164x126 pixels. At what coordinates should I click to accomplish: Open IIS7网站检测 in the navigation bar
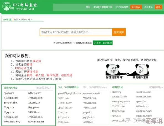(x=122, y=7)
